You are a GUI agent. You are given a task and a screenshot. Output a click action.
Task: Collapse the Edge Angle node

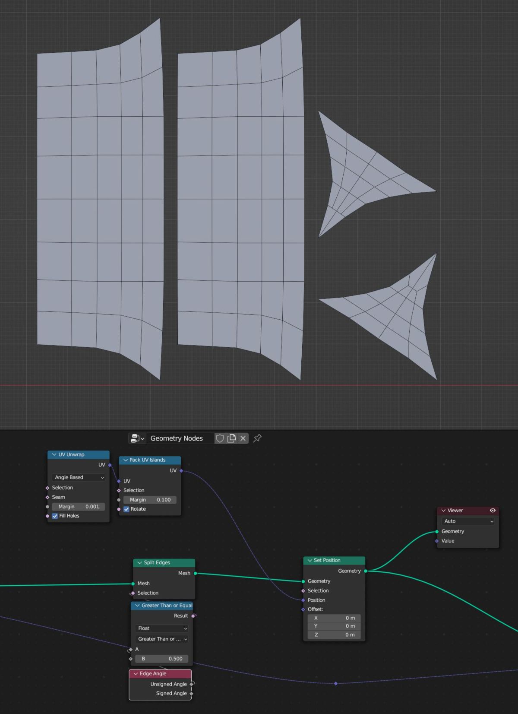(x=136, y=674)
